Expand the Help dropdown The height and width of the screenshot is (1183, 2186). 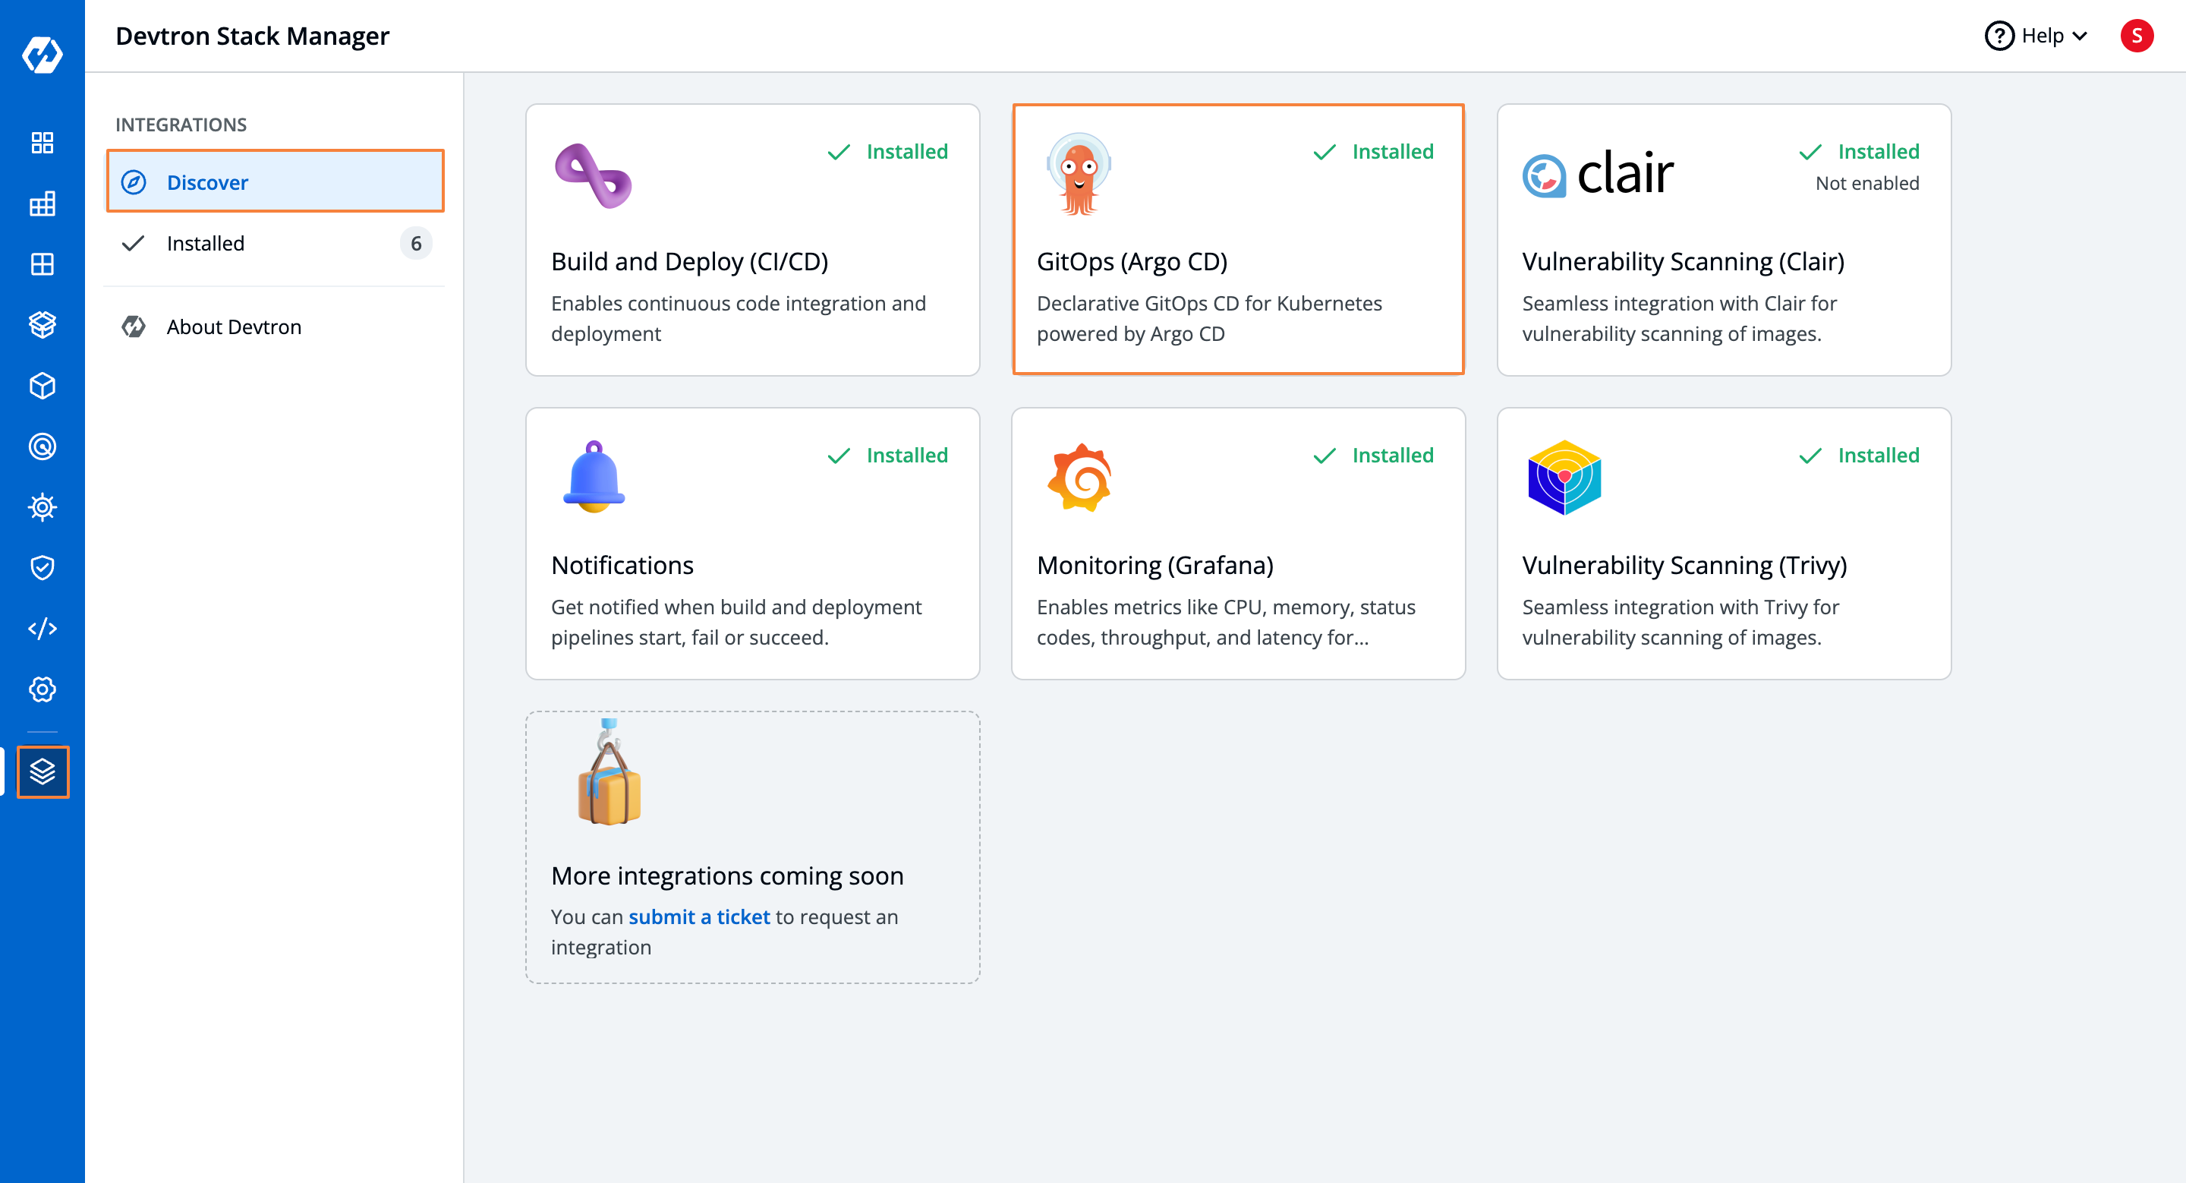[2035, 36]
